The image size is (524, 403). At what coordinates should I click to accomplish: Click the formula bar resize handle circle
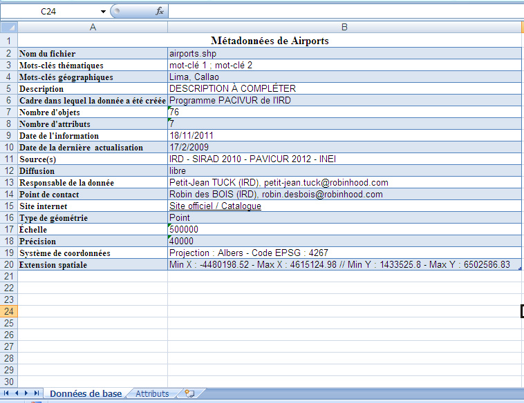[x=117, y=11]
